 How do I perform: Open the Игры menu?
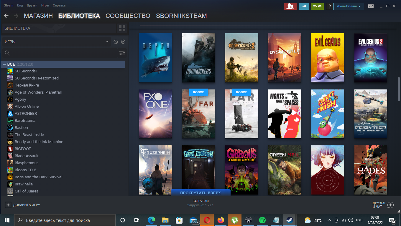click(x=45, y=5)
